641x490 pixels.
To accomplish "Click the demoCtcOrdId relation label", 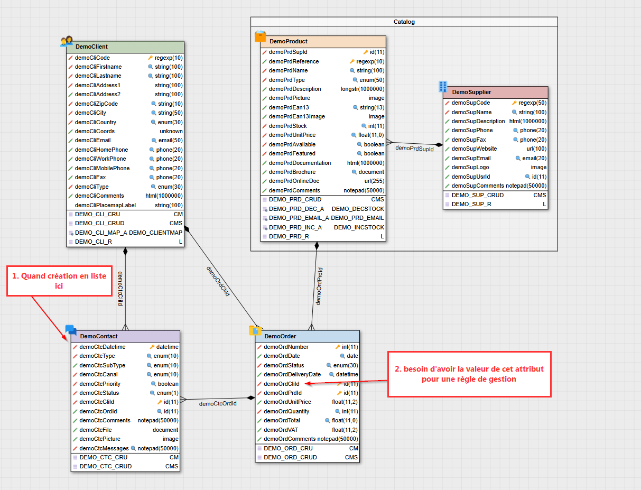I will click(217, 404).
